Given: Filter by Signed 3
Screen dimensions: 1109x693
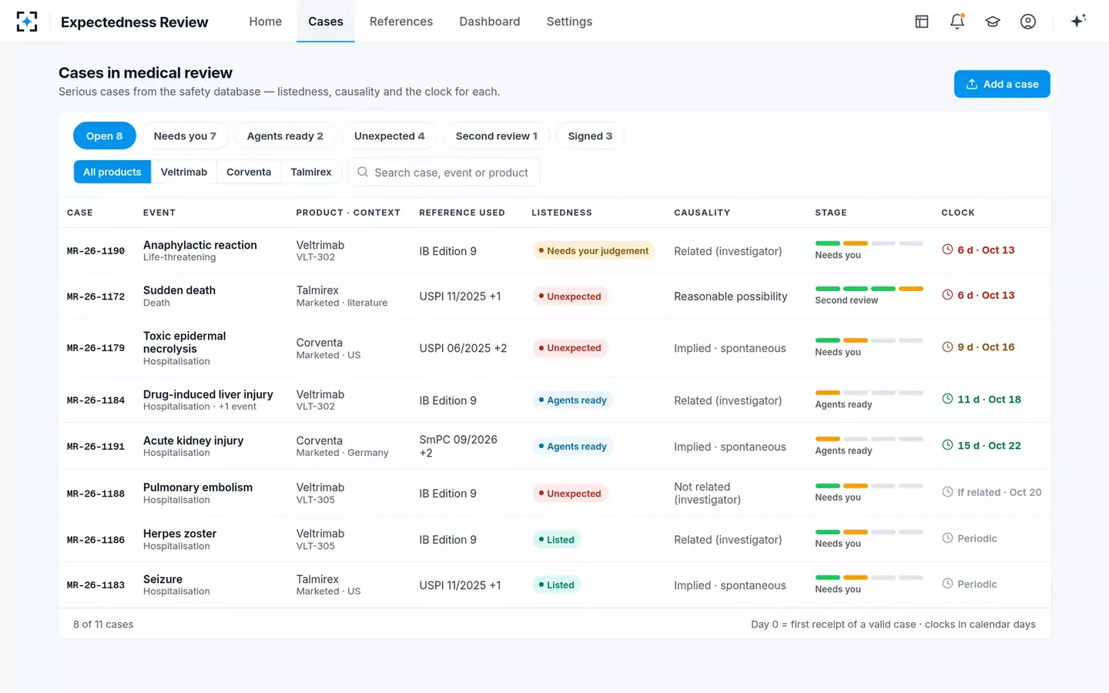Looking at the screenshot, I should pos(590,136).
